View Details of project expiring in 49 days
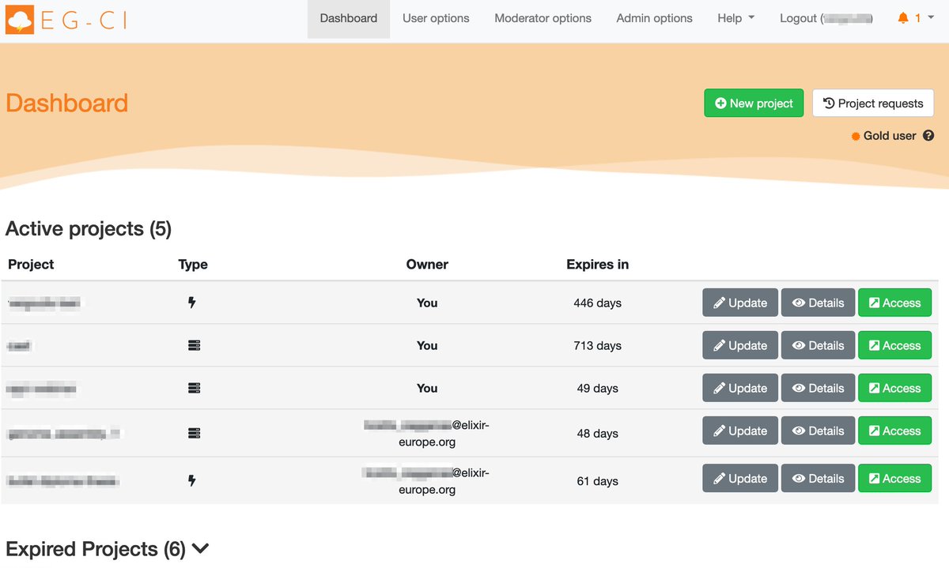Screen dimensions: 949x568 (818, 388)
